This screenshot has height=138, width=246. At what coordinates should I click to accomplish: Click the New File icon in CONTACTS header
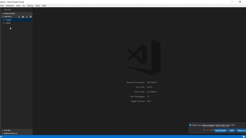point(19,17)
